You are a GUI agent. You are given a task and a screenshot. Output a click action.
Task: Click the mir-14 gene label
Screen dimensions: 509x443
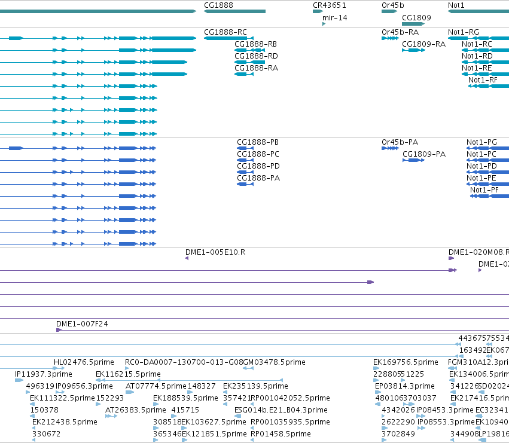click(335, 18)
